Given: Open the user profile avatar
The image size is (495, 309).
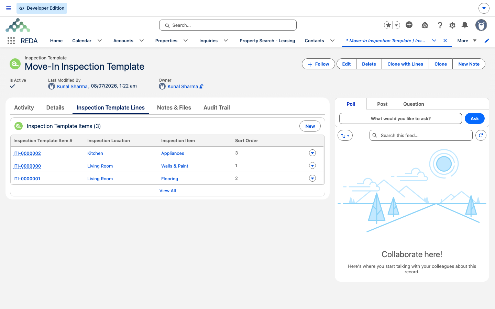Looking at the screenshot, I should (481, 25).
